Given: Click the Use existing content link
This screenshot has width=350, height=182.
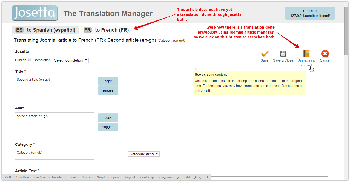Looking at the screenshot, I should pyautogui.click(x=306, y=63).
